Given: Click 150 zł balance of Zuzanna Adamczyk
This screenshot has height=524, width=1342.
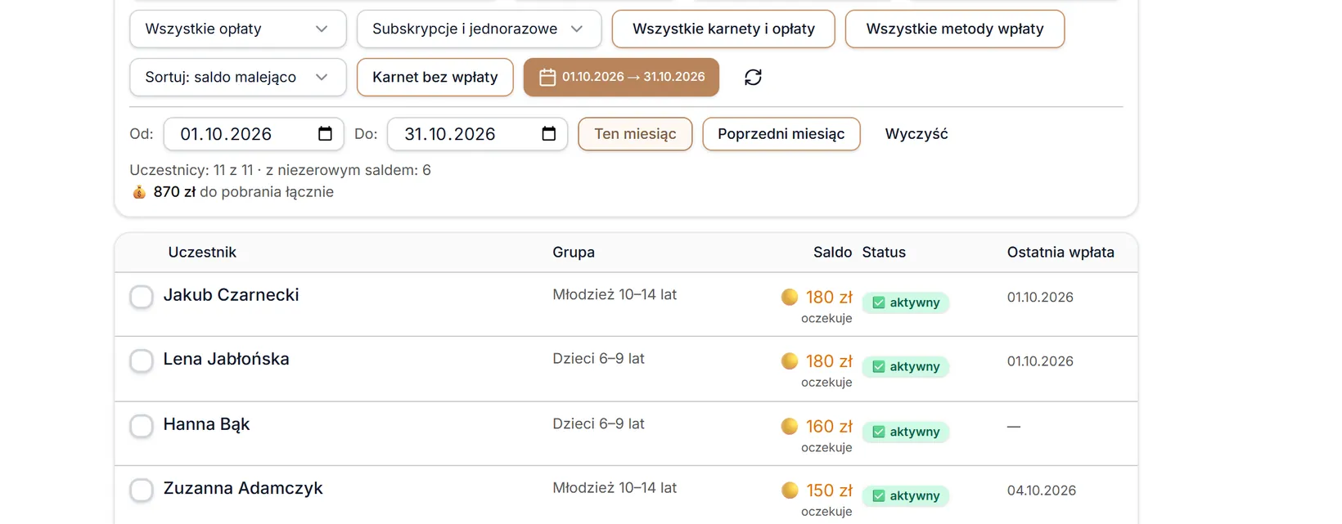Looking at the screenshot, I should point(829,490).
